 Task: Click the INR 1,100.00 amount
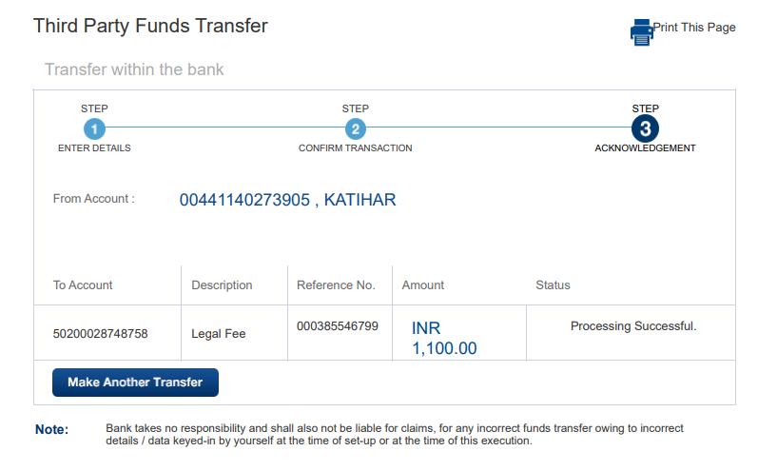(444, 338)
